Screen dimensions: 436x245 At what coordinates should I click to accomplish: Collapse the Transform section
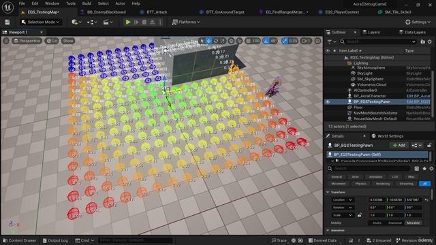pos(328,192)
